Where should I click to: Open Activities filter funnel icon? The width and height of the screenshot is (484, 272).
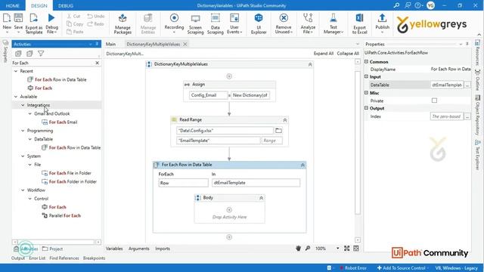coord(41,54)
